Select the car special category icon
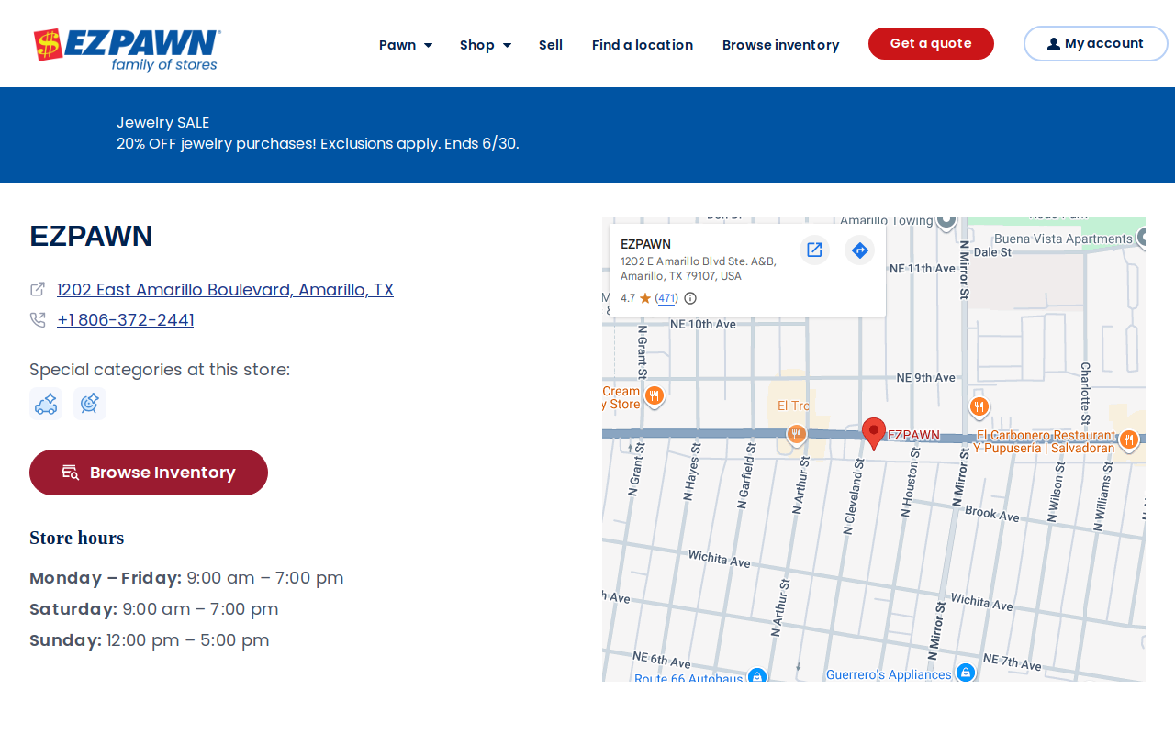 (x=46, y=404)
